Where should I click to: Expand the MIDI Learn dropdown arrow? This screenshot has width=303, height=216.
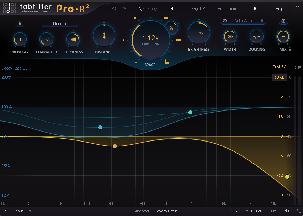coord(30,211)
